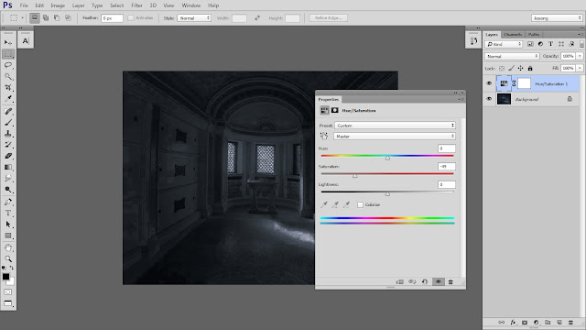Select the Crop tool
This screenshot has height=330, width=586.
point(8,88)
